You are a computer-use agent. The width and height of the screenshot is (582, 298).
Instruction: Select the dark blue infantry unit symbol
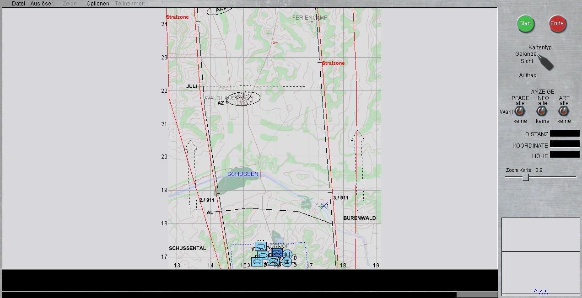(276, 253)
